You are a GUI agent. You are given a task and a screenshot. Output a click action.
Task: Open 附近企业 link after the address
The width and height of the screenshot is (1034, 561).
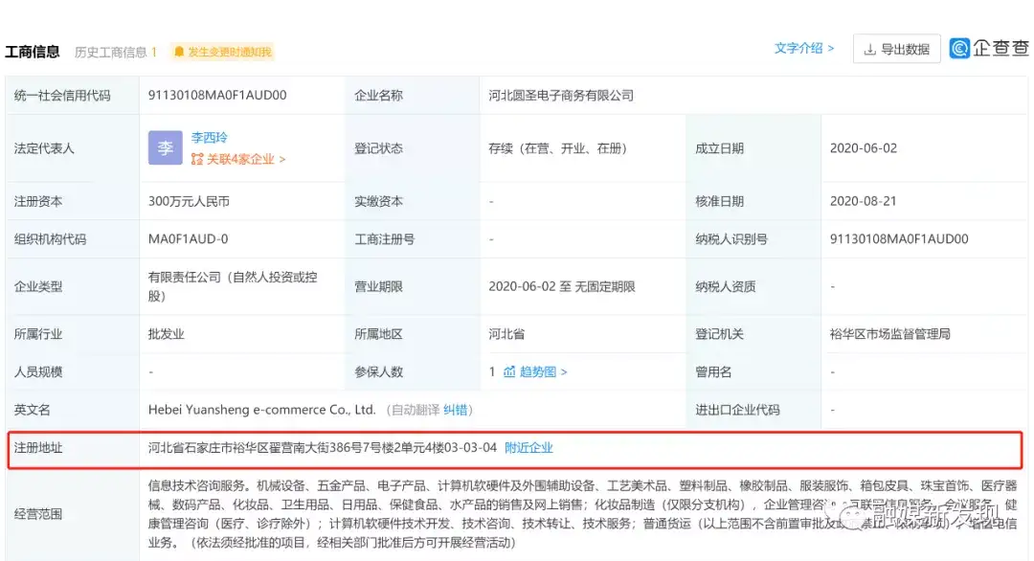click(528, 448)
